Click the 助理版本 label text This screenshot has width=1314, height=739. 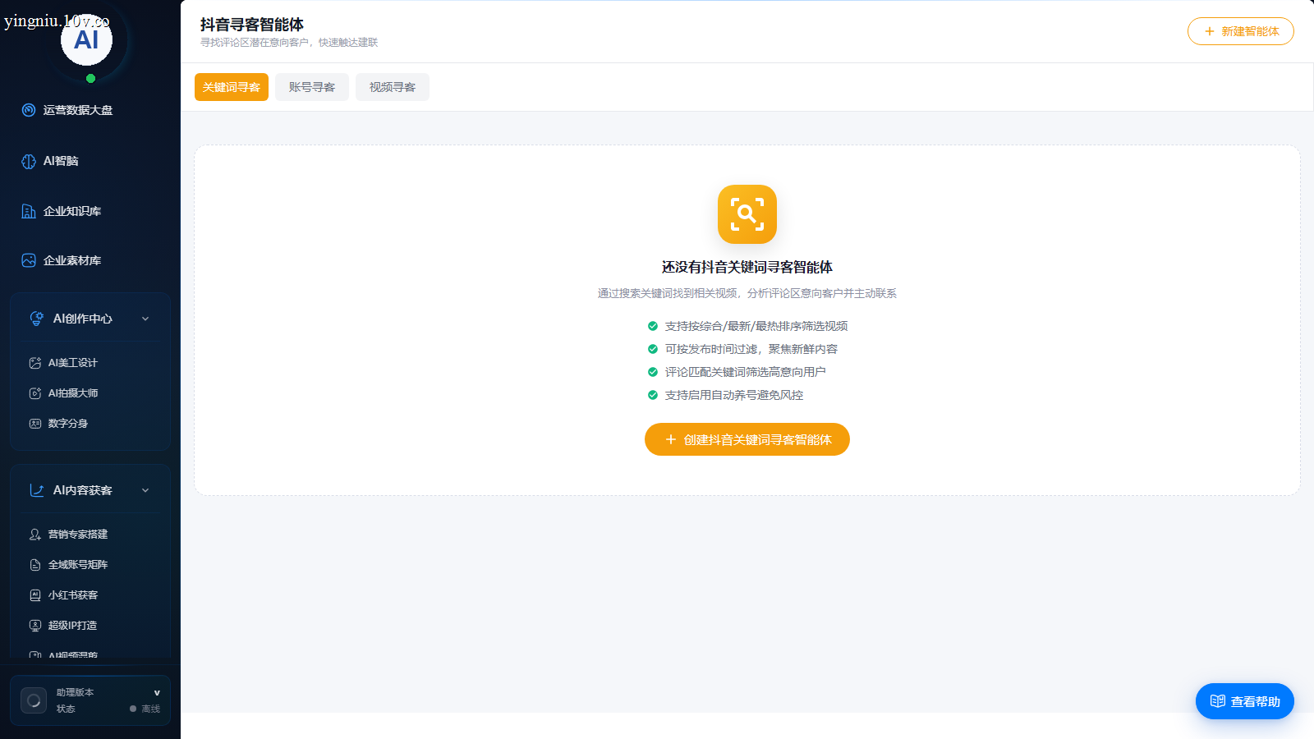click(x=75, y=692)
